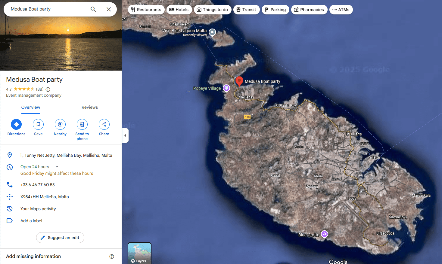Click the Sannat map label

point(145,27)
